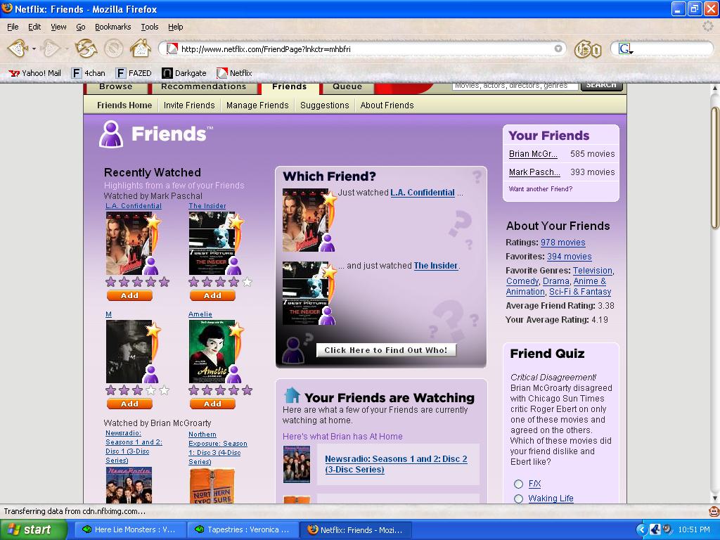Select the F/X quiz answer

click(518, 484)
